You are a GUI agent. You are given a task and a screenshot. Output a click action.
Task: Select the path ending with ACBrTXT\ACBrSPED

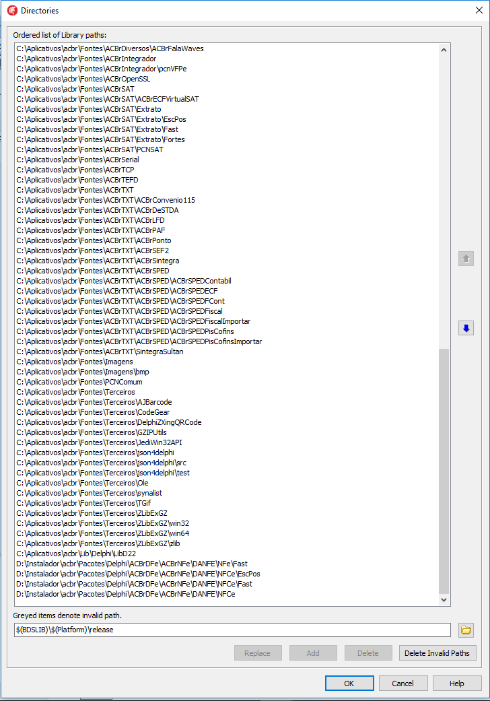point(92,271)
